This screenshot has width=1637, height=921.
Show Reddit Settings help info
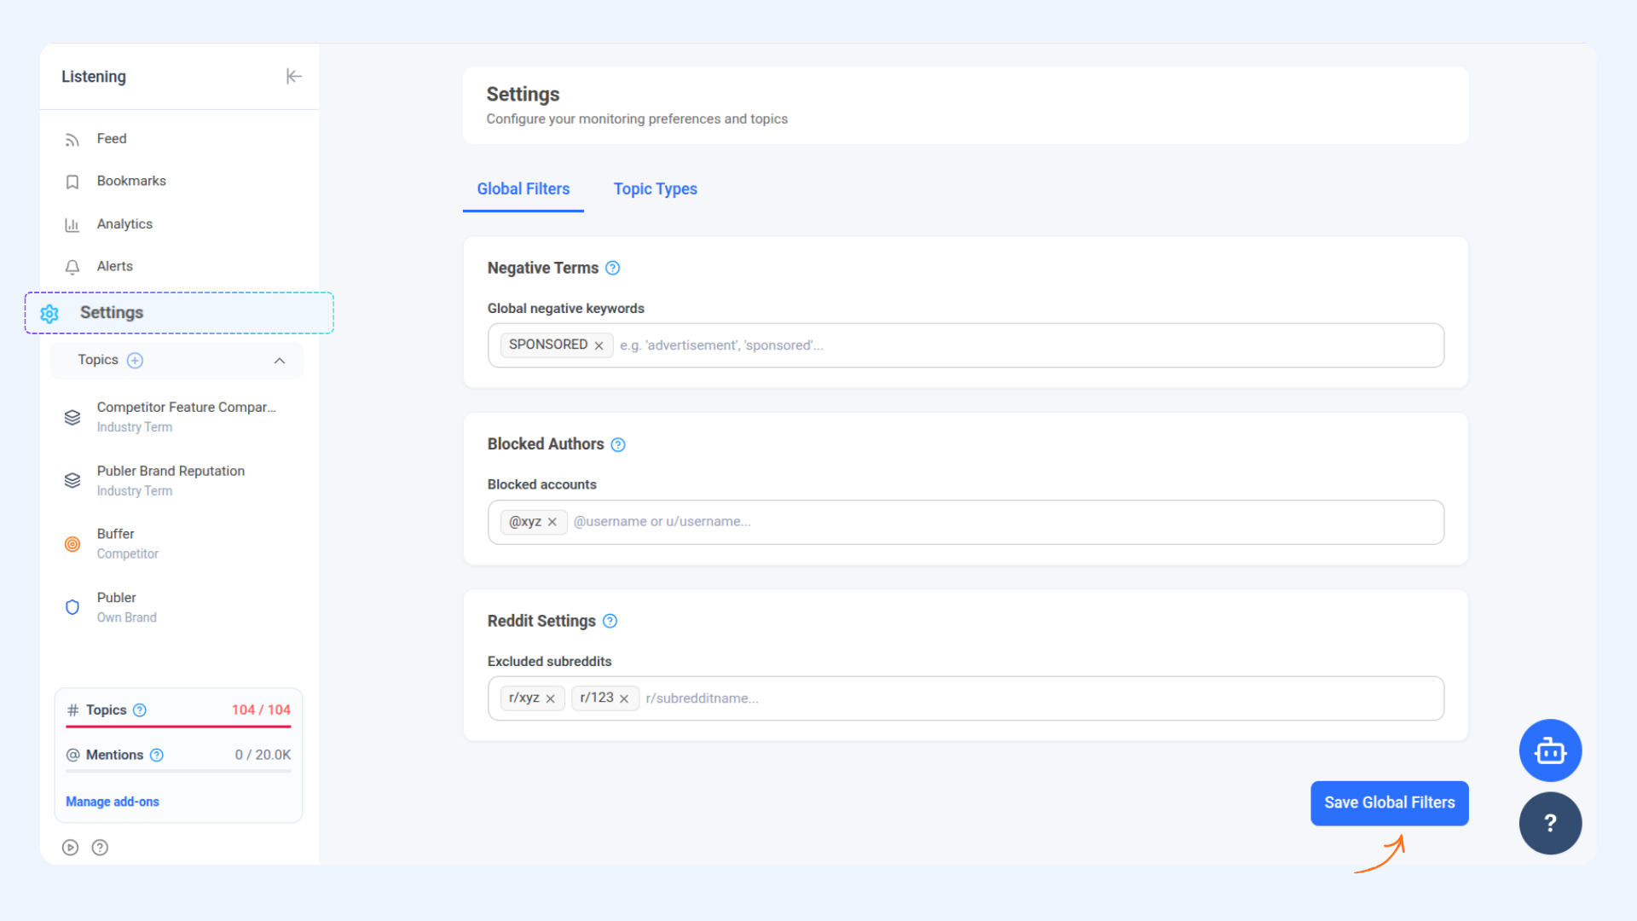(x=610, y=622)
